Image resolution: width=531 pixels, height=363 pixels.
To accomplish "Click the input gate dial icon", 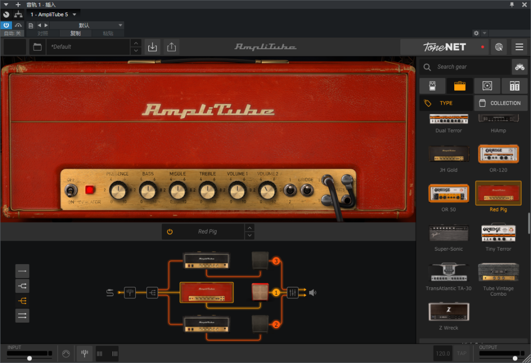I will coord(66,354).
